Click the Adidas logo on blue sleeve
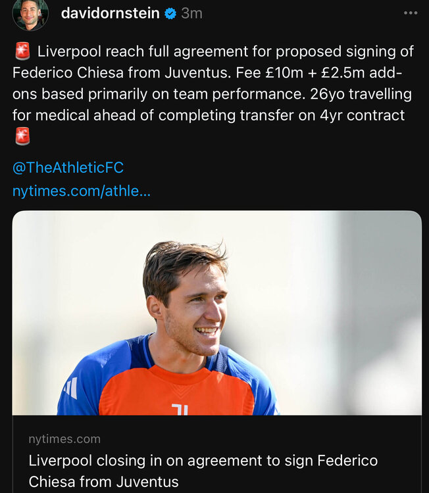Screen dimensions: 429x493 (x=70, y=388)
